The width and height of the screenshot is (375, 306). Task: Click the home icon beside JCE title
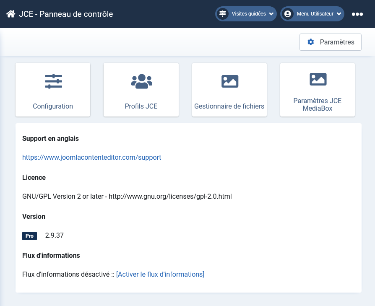click(x=11, y=14)
